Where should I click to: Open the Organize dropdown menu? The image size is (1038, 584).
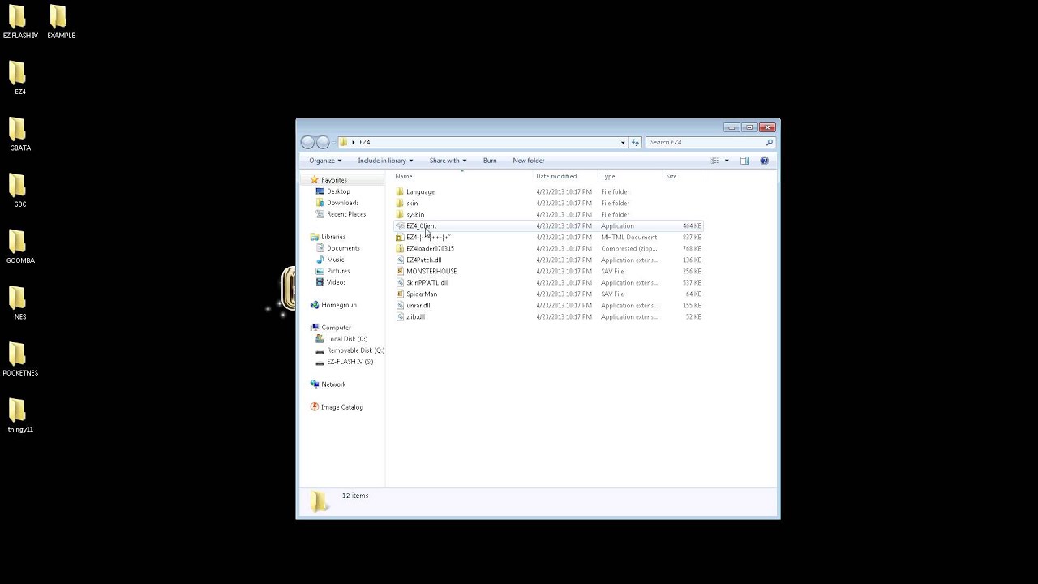click(325, 161)
